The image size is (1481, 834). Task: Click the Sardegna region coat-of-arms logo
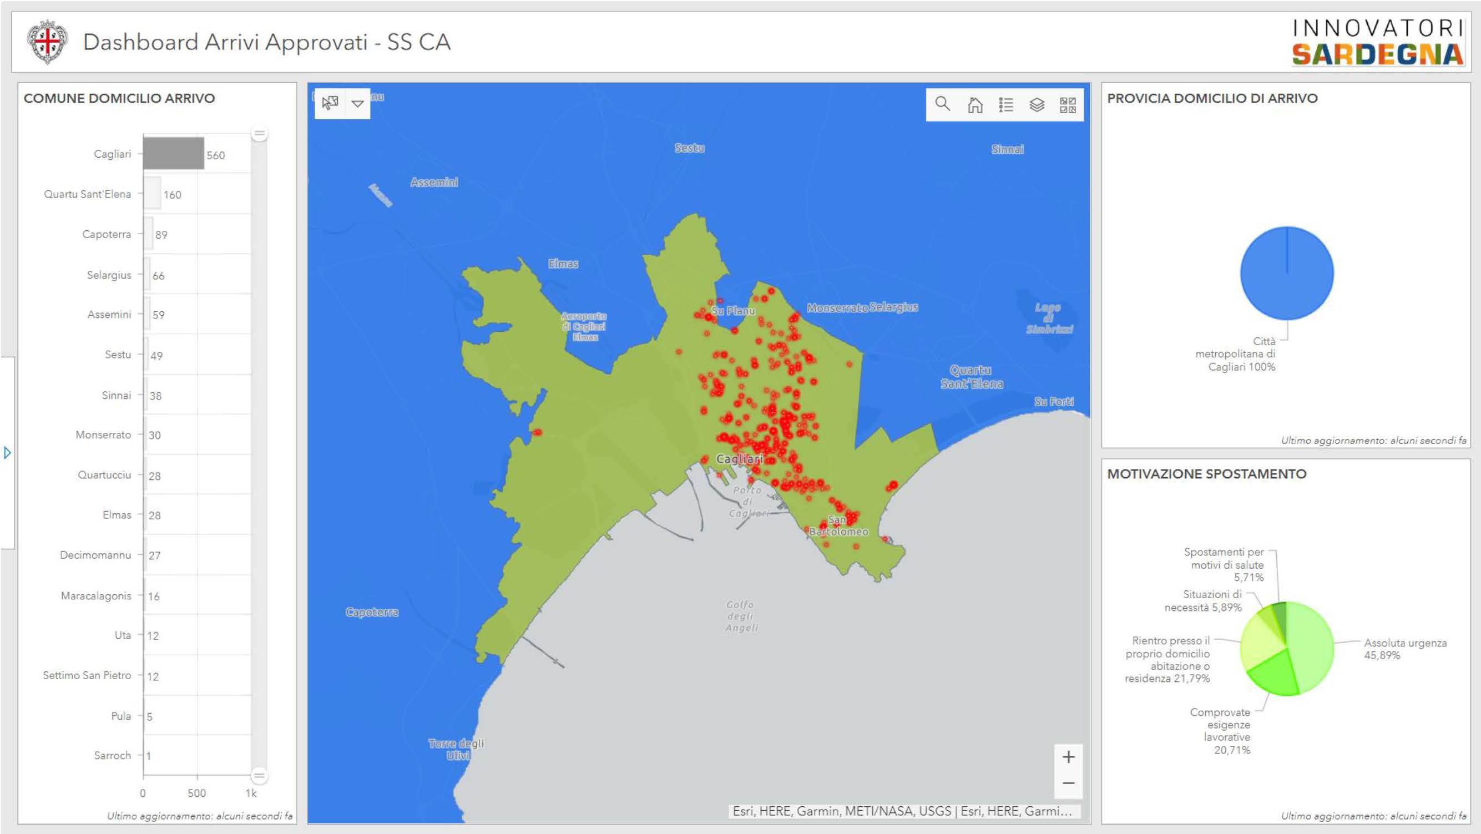pos(48,42)
